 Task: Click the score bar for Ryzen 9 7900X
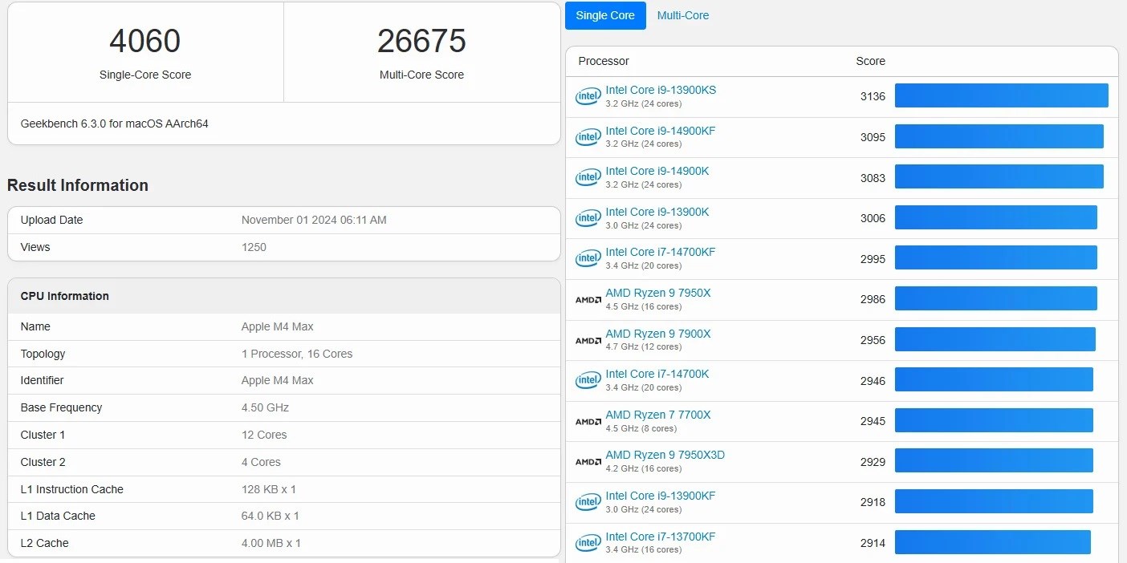coord(995,339)
